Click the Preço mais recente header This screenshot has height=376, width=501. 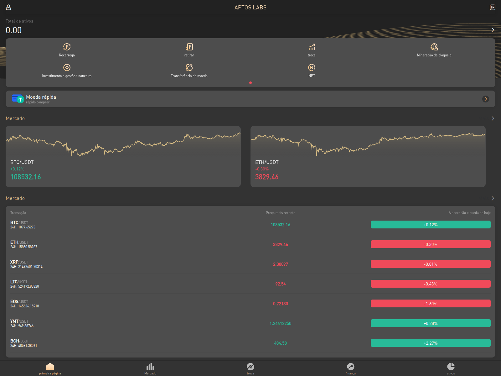tap(281, 213)
